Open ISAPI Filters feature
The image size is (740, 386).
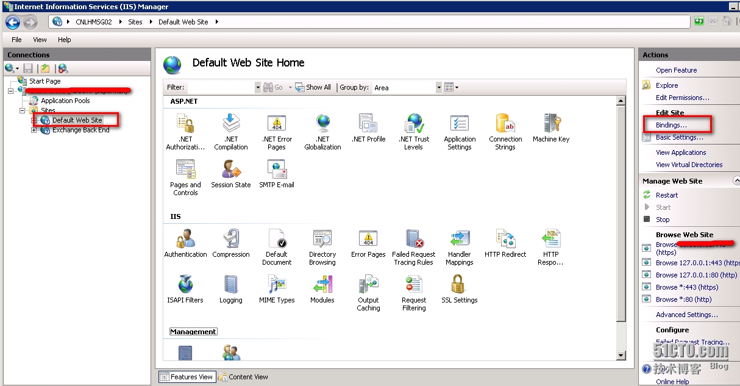point(185,289)
